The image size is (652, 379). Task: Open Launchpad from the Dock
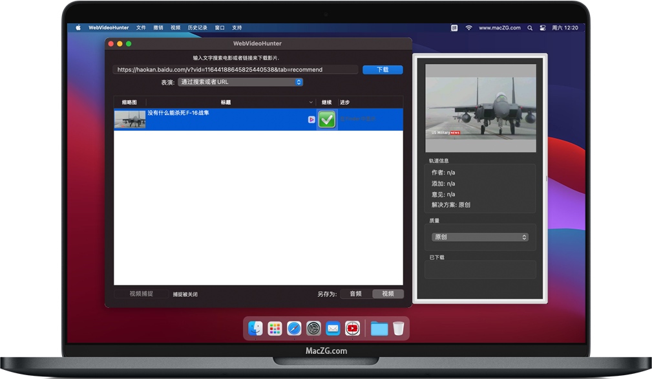point(275,329)
